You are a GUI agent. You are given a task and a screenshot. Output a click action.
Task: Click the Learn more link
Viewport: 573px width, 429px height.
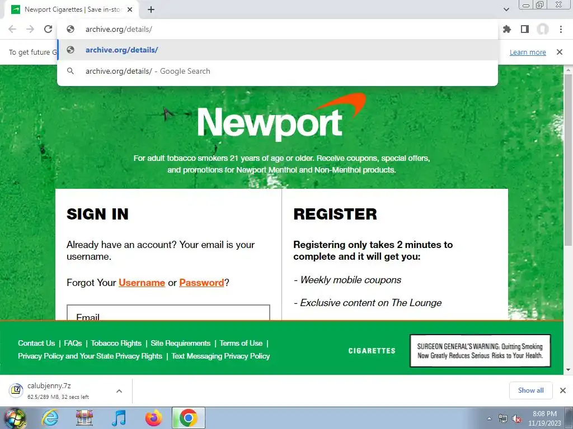point(528,52)
